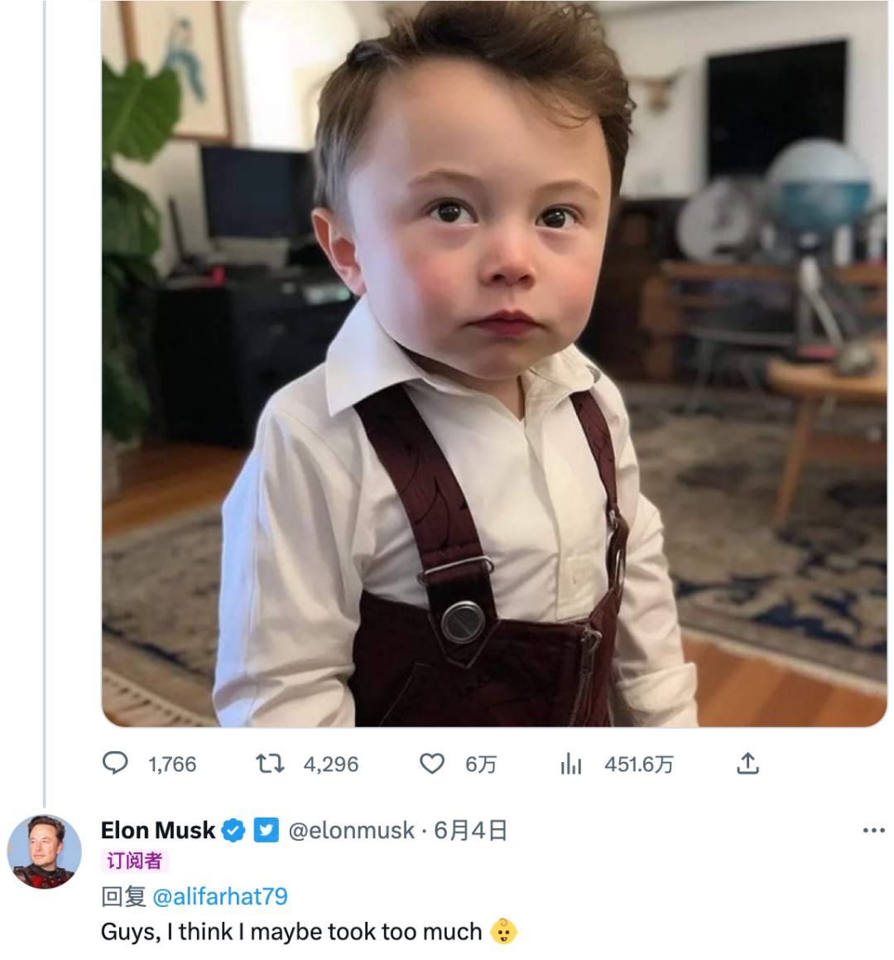This screenshot has height=960, width=894.
Task: Click the 451.6万 view count
Action: pos(638,764)
